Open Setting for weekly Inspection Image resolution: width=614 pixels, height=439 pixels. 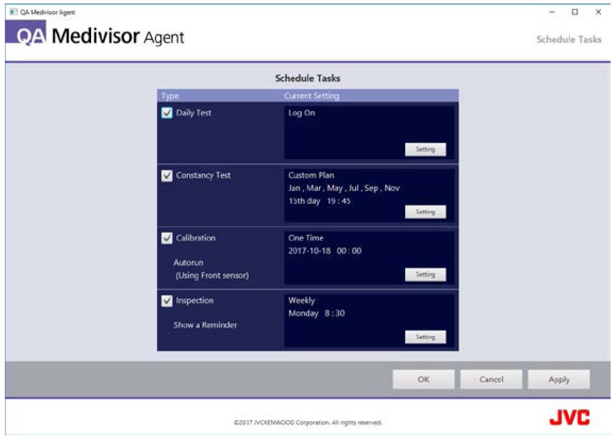click(425, 337)
